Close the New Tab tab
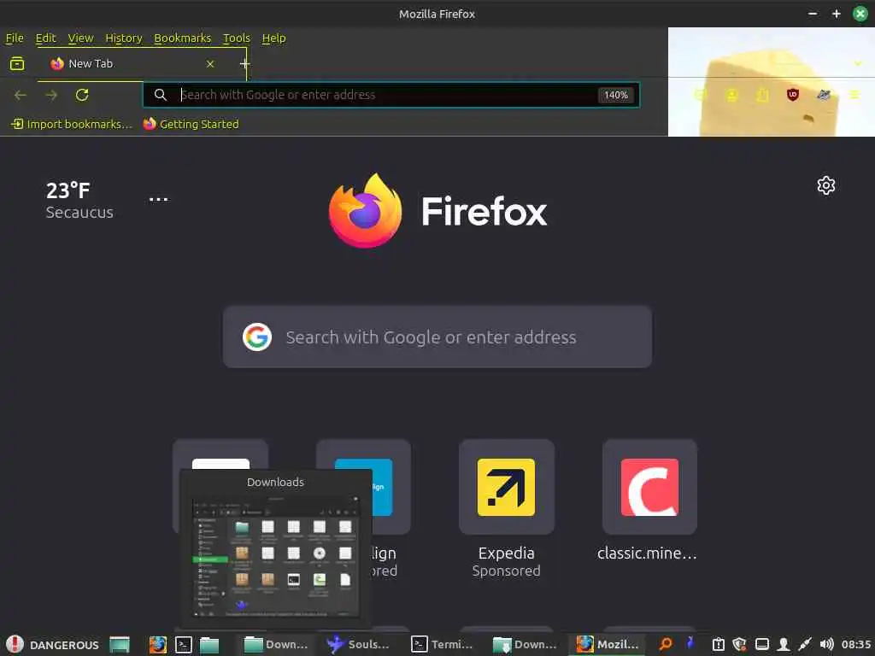 210,63
